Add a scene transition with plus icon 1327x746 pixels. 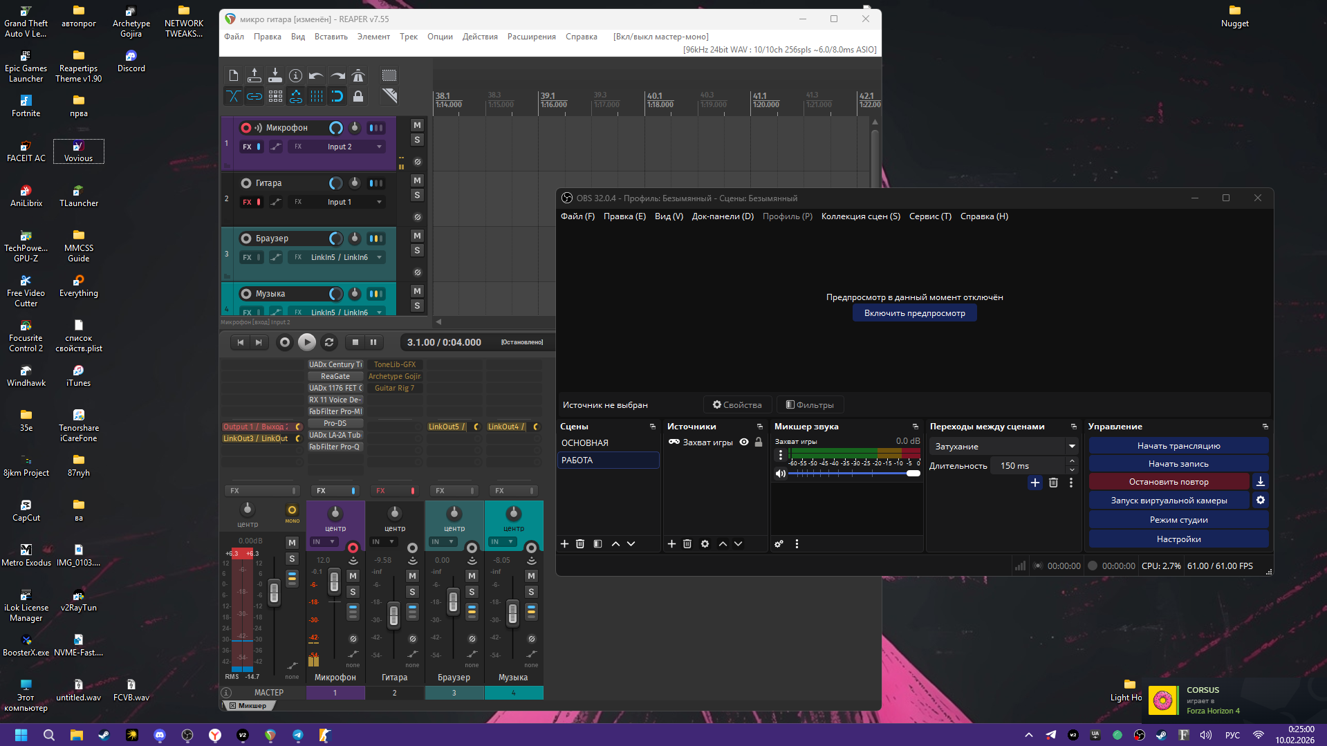click(1035, 483)
